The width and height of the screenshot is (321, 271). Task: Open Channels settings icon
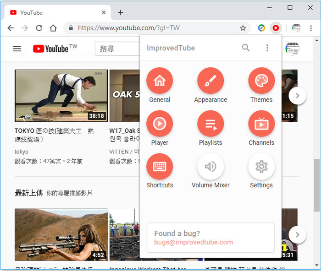pyautogui.click(x=261, y=124)
